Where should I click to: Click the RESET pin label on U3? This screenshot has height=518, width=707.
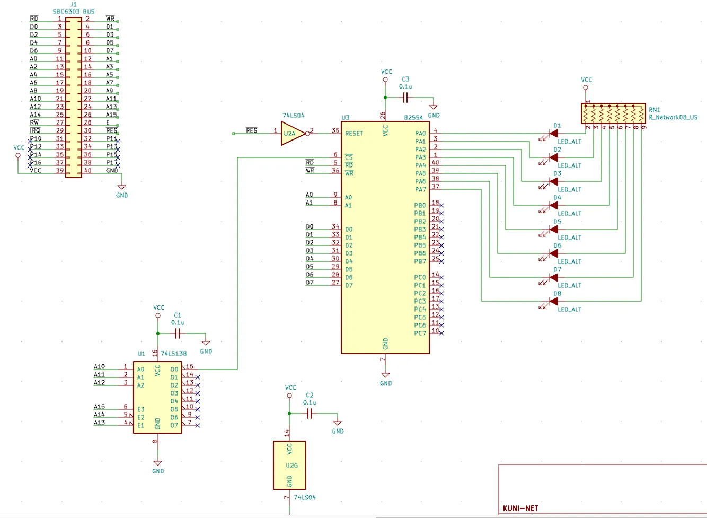(354, 134)
